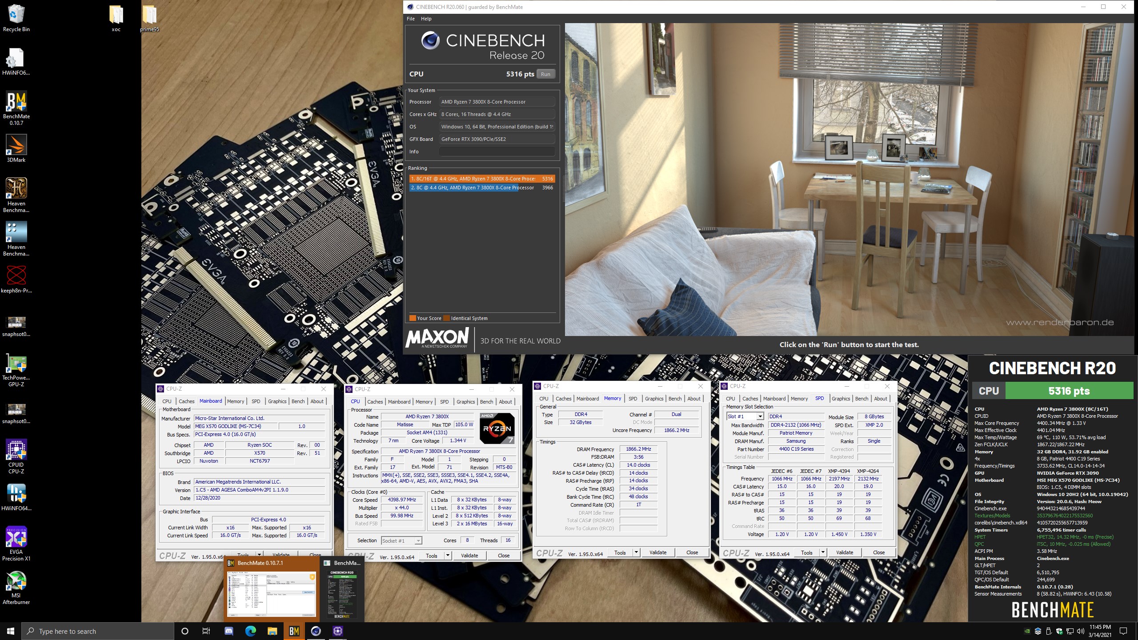
Task: Select the 8C ranking row scoring 3966
Action: point(482,188)
